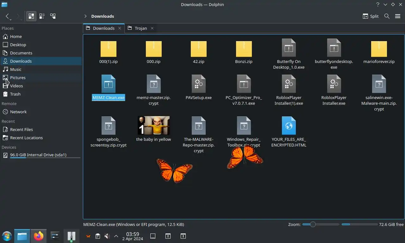Switch to Compact view mode
Viewport: 405px width, 243px height.
pos(42,16)
